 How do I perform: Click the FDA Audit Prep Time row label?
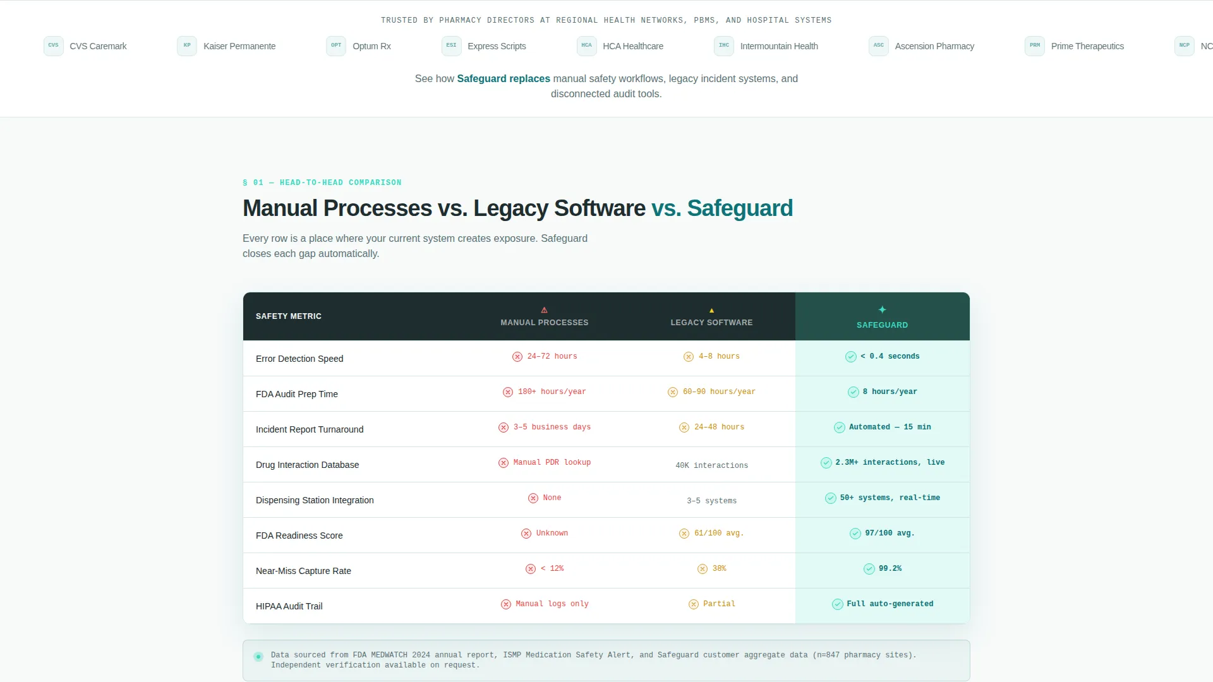[297, 394]
